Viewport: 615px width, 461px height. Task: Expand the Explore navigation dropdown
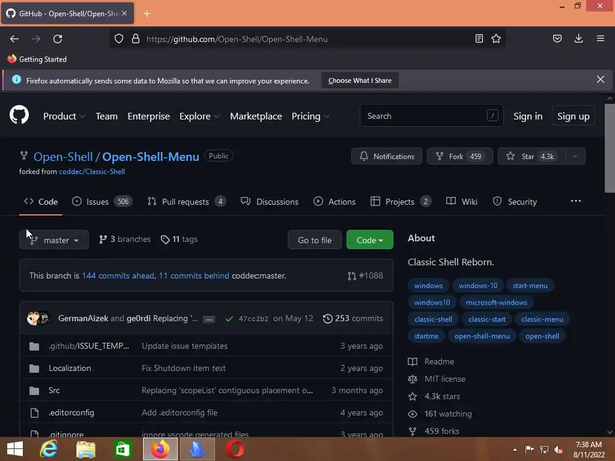[199, 116]
